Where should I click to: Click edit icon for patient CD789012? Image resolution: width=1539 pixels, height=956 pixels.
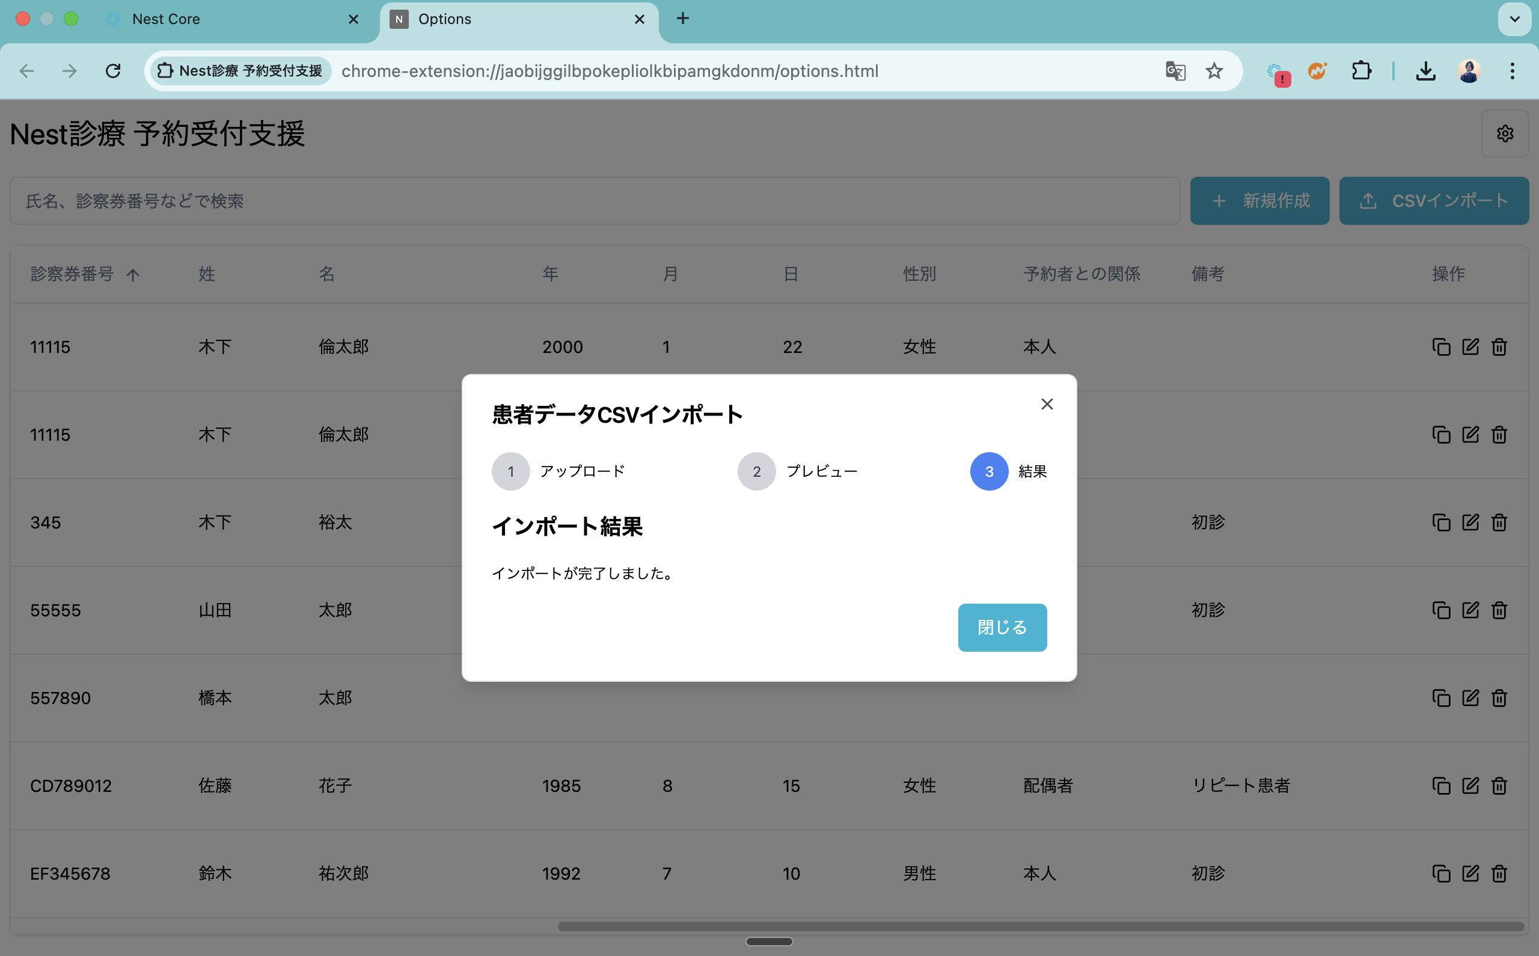(1470, 785)
